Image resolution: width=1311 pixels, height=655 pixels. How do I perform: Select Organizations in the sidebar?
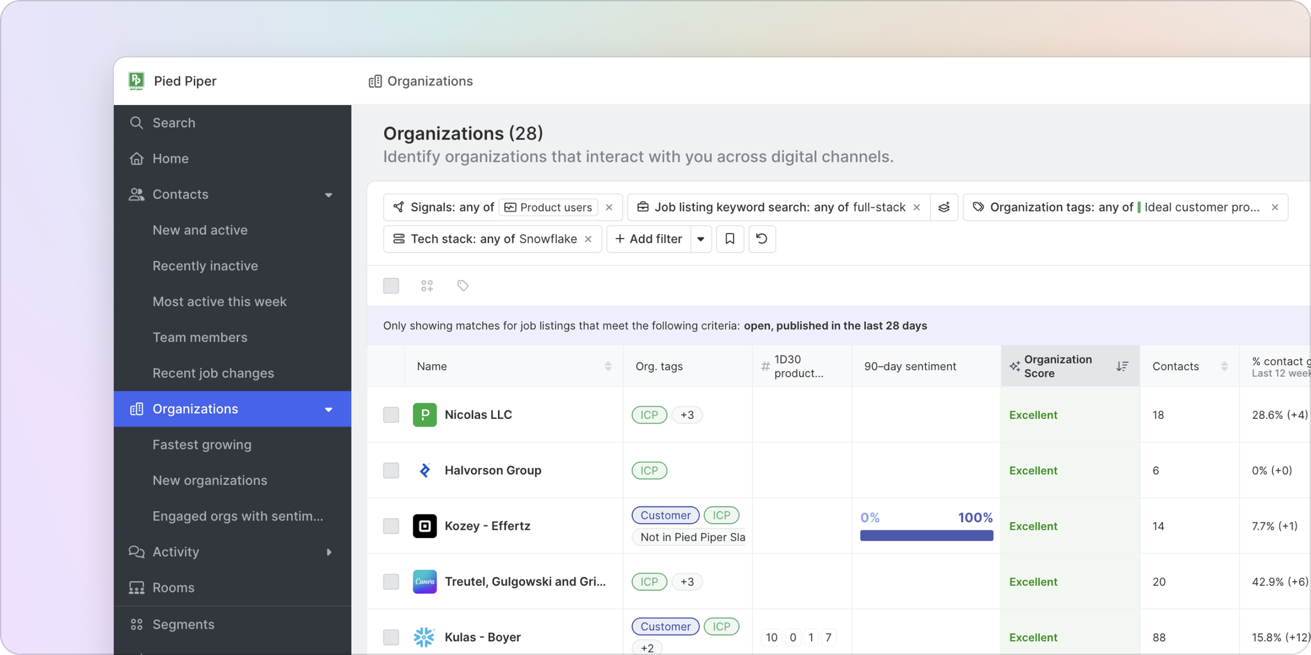coord(232,409)
